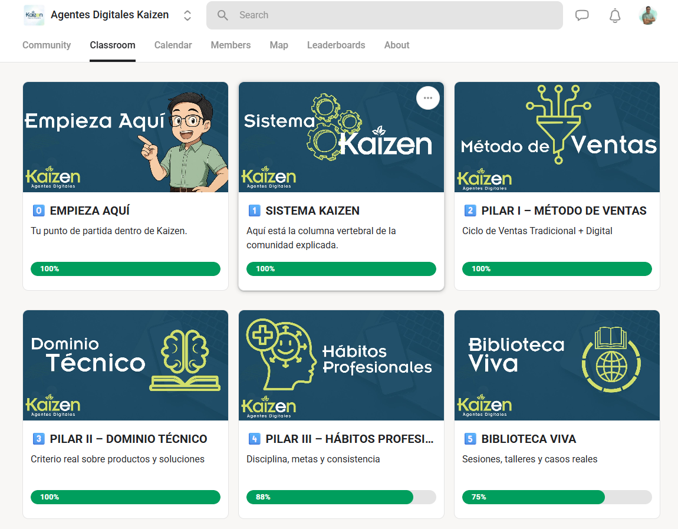
Task: View the Leaderboards tab
Action: point(336,45)
